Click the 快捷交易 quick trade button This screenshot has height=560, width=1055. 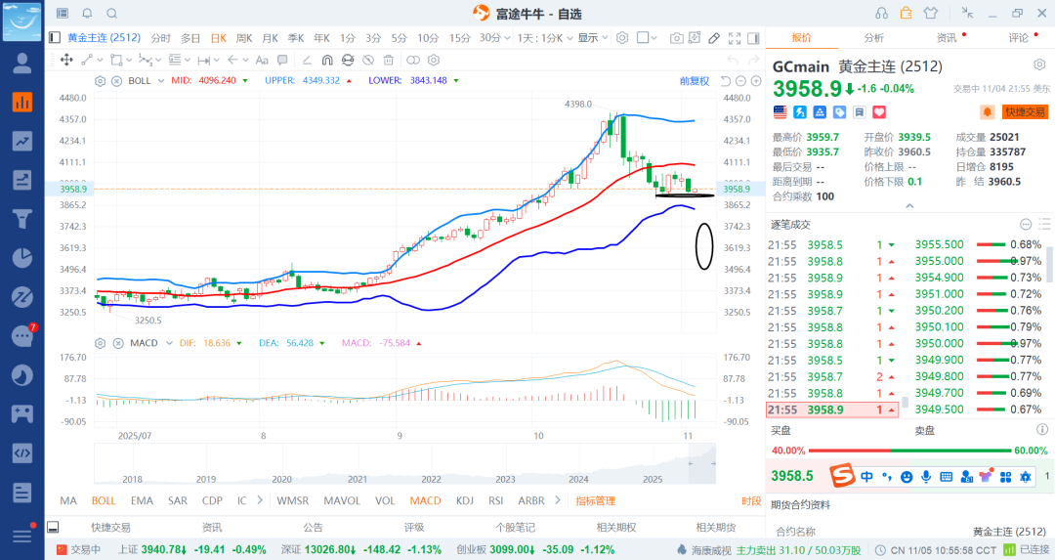click(1026, 111)
